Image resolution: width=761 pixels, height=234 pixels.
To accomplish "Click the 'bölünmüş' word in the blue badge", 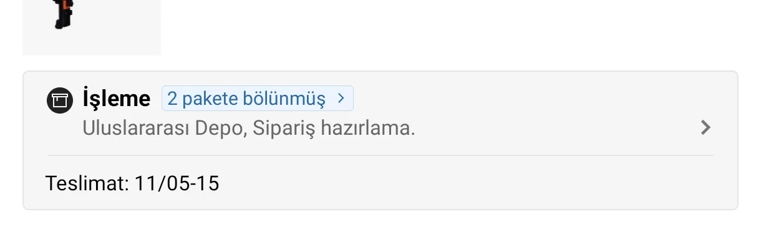I will (x=289, y=99).
